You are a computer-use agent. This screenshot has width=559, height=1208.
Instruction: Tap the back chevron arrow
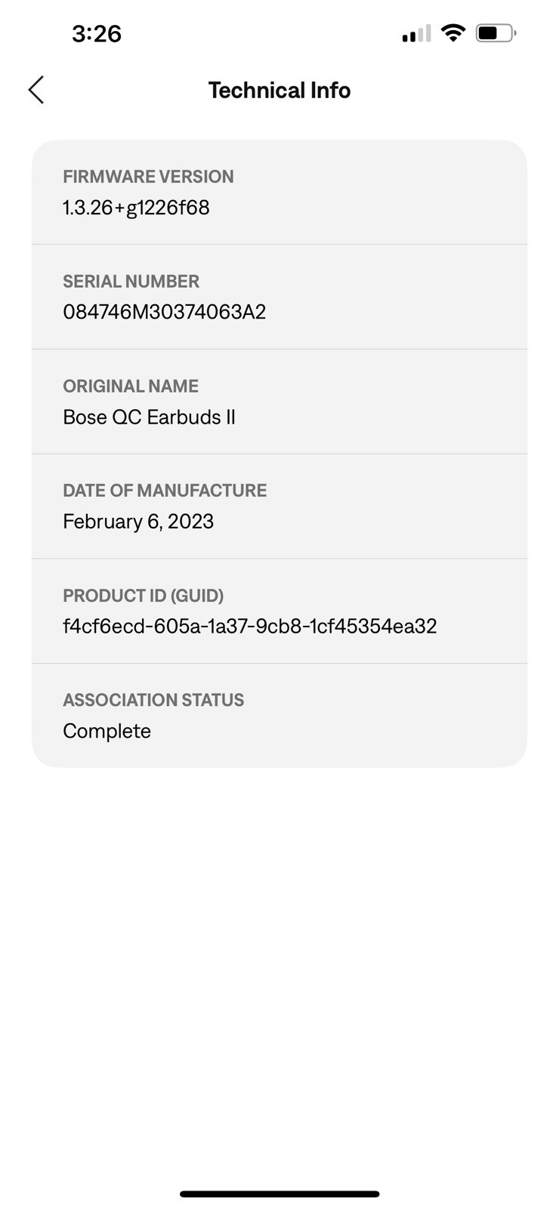[x=36, y=90]
